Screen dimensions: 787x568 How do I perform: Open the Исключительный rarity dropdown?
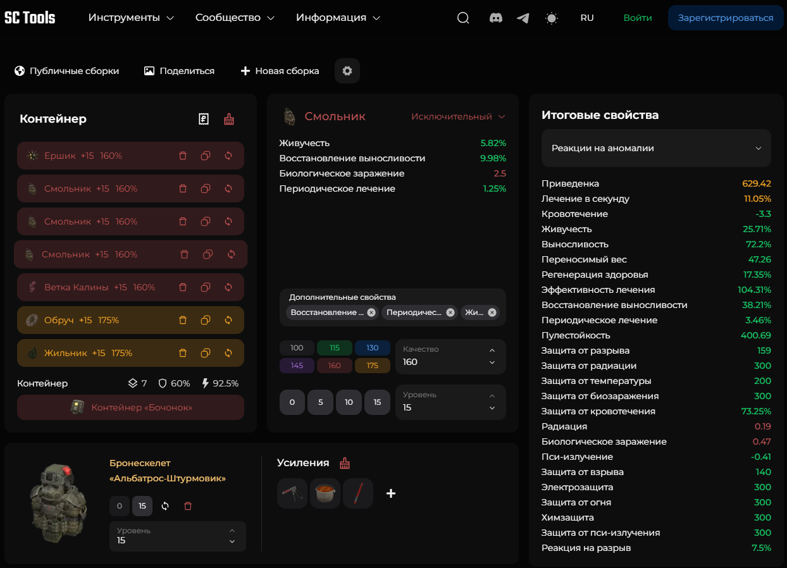point(458,116)
